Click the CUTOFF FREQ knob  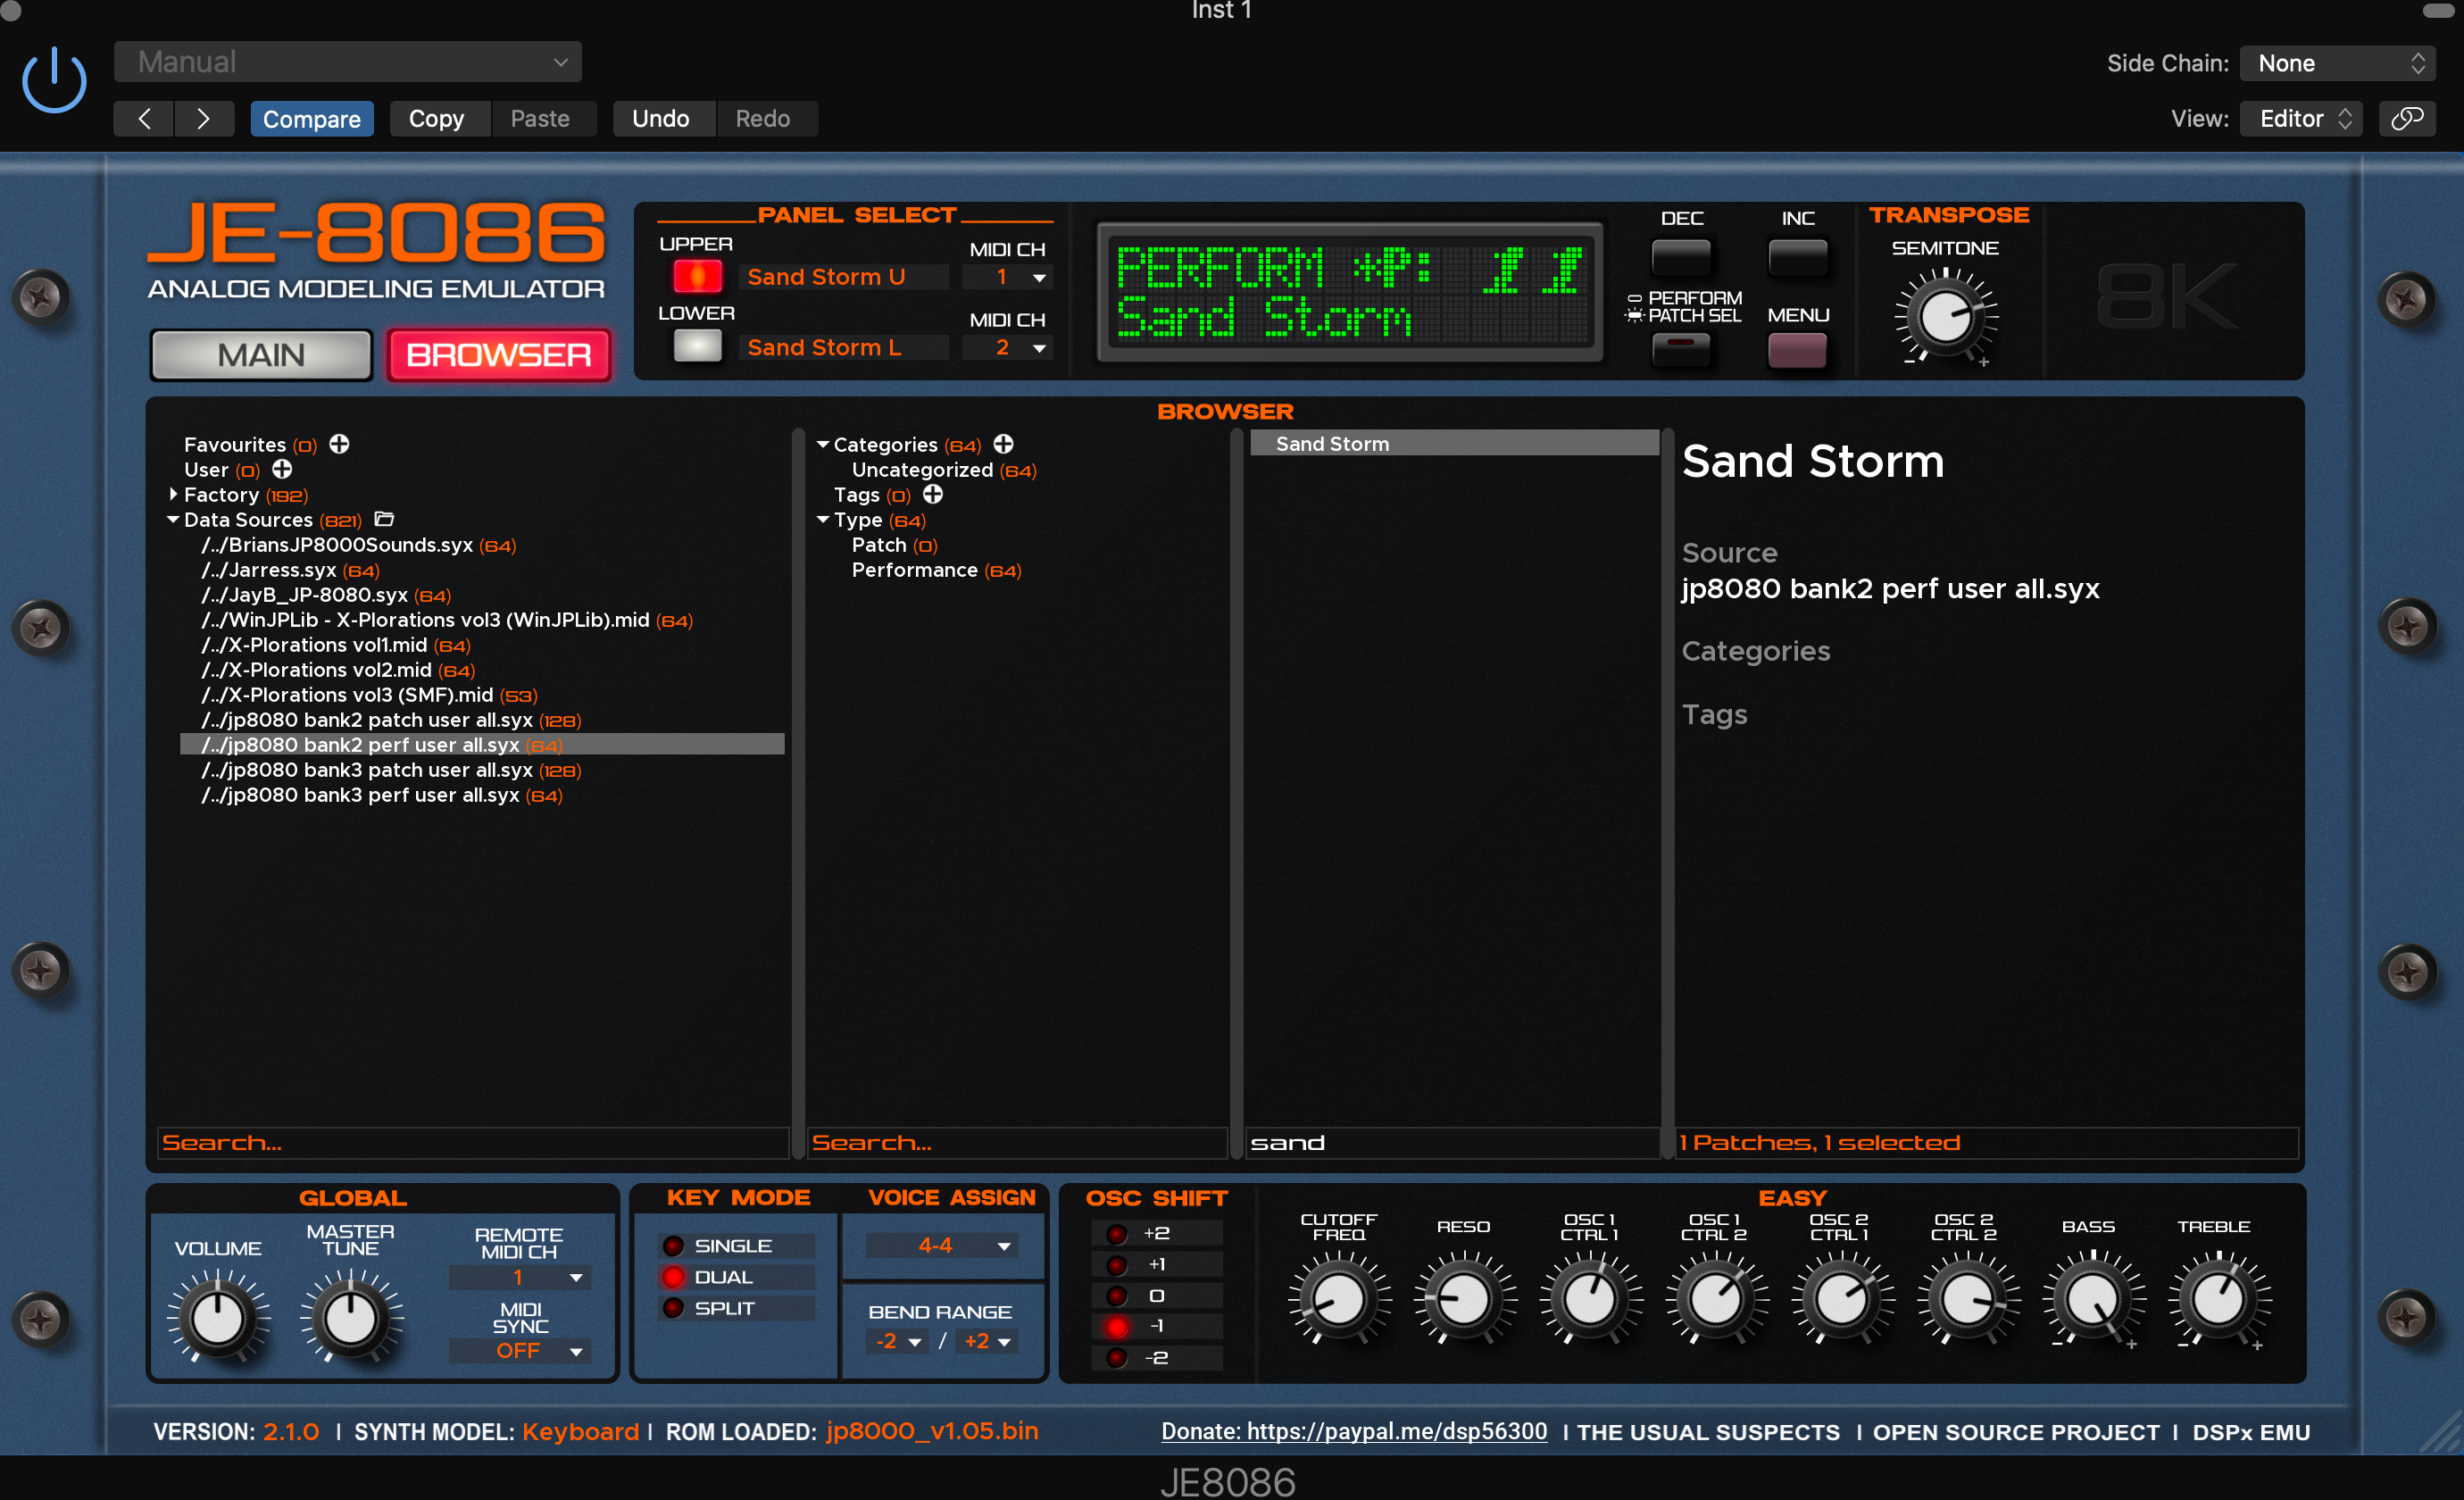coord(1338,1299)
